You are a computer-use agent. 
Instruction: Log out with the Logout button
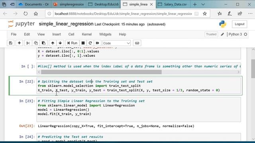pos(239,24)
